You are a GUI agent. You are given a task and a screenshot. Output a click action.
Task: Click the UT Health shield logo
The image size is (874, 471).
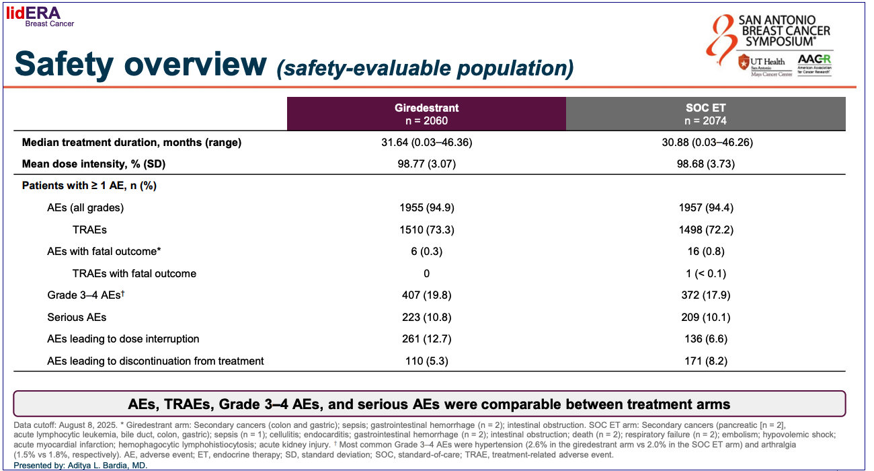744,63
